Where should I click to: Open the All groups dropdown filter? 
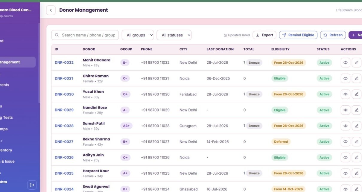pos(138,35)
